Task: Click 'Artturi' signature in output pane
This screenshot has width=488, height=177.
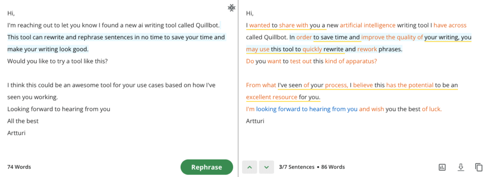Action: coord(255,121)
